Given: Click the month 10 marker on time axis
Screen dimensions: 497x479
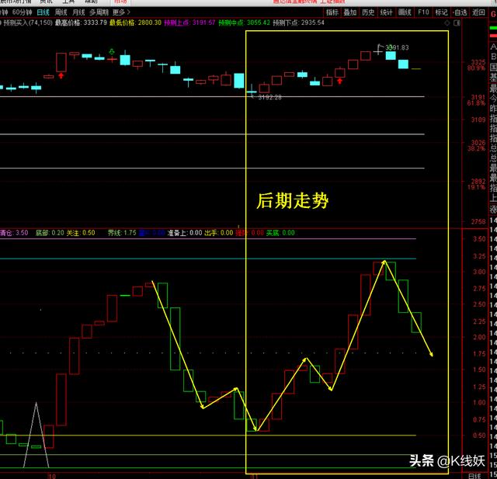Looking at the screenshot, I should (x=52, y=476).
